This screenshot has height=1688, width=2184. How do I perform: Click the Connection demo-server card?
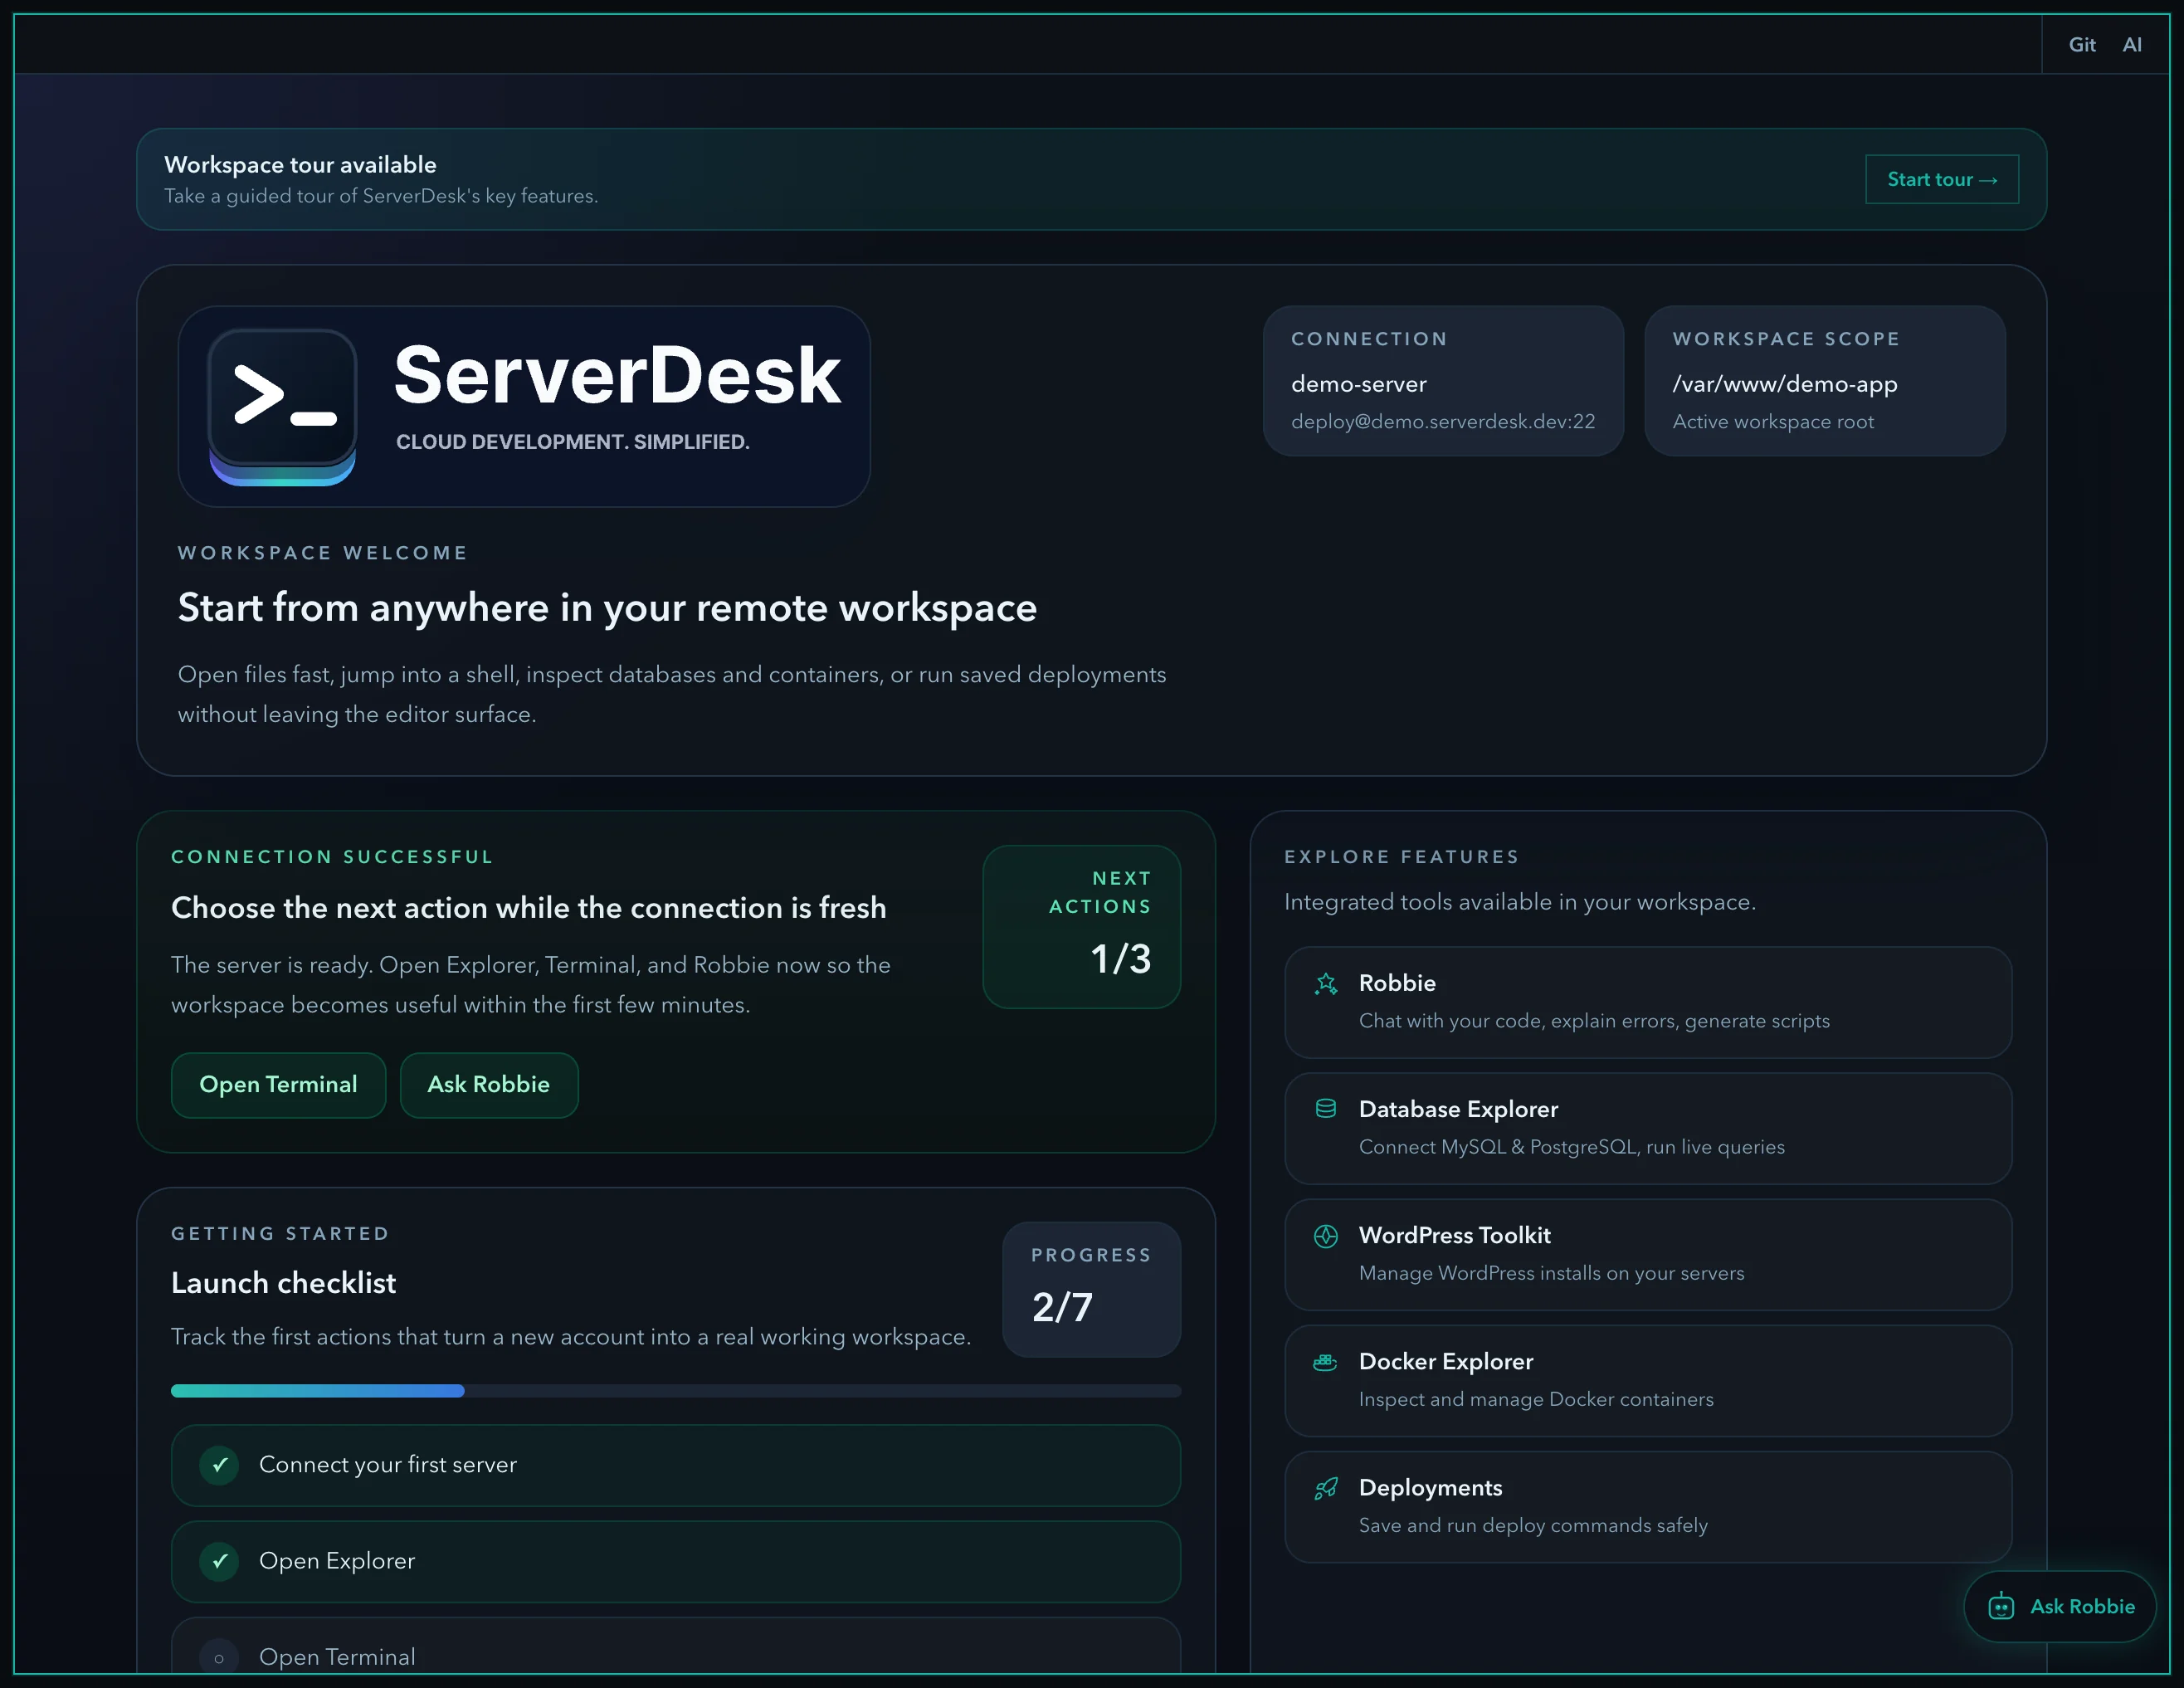click(x=1443, y=381)
